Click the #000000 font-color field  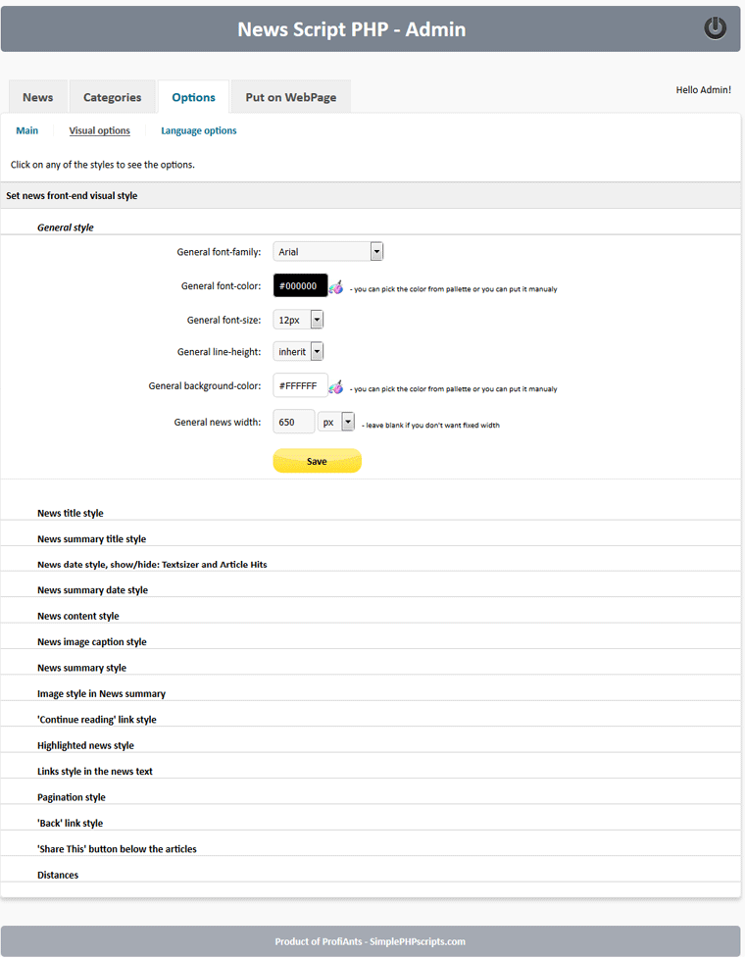(x=300, y=285)
